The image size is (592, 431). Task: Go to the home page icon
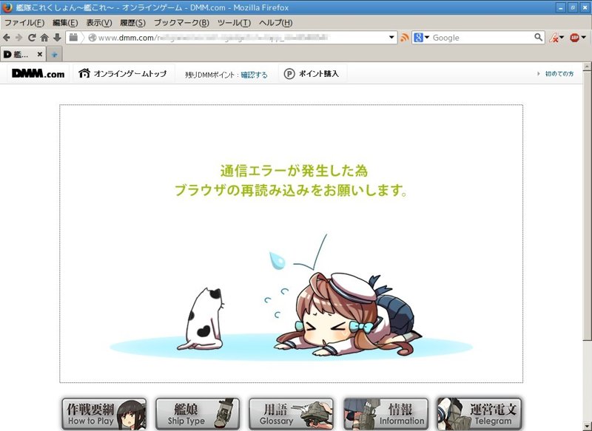(44, 37)
